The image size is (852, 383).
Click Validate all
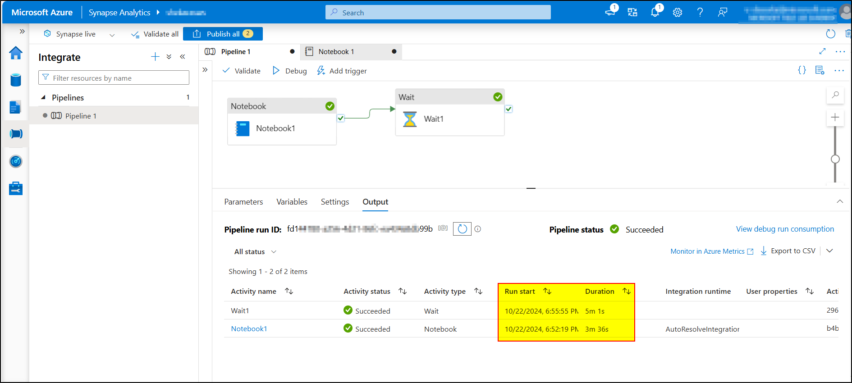tap(155, 34)
